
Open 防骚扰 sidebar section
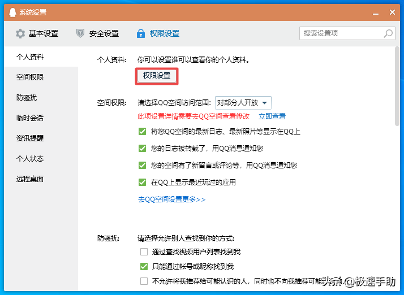[x=41, y=97]
